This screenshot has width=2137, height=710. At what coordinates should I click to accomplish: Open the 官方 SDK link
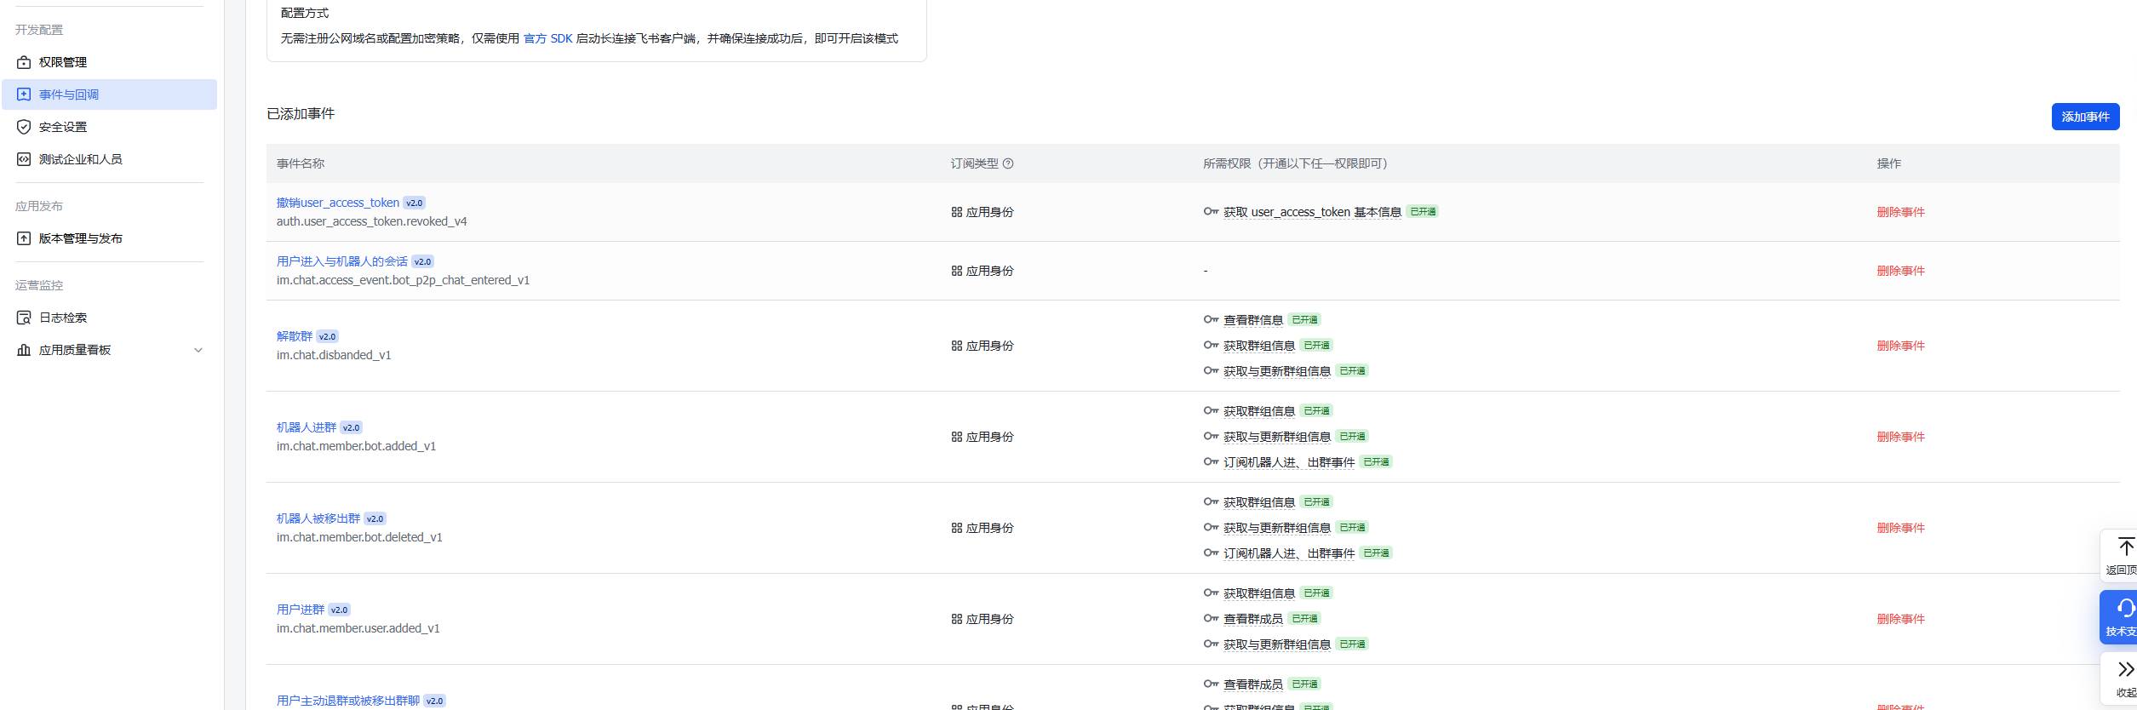[x=547, y=38]
